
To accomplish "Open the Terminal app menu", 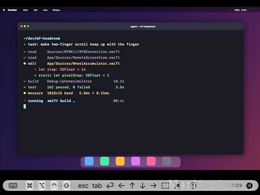I will click(12, 10).
